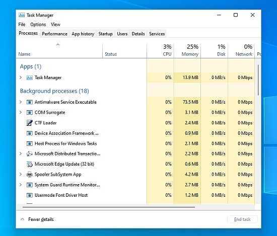This screenshot has height=236, width=277.
Task: Switch to the App history tab
Action: (x=83, y=34)
